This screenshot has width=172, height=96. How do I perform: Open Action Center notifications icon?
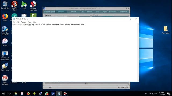(169, 94)
